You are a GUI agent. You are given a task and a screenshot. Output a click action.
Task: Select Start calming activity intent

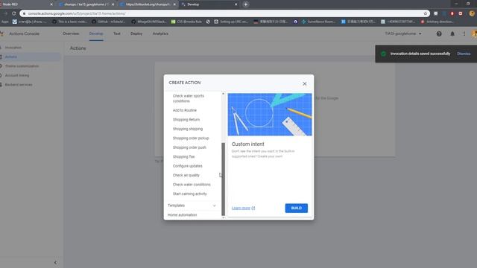click(x=189, y=194)
